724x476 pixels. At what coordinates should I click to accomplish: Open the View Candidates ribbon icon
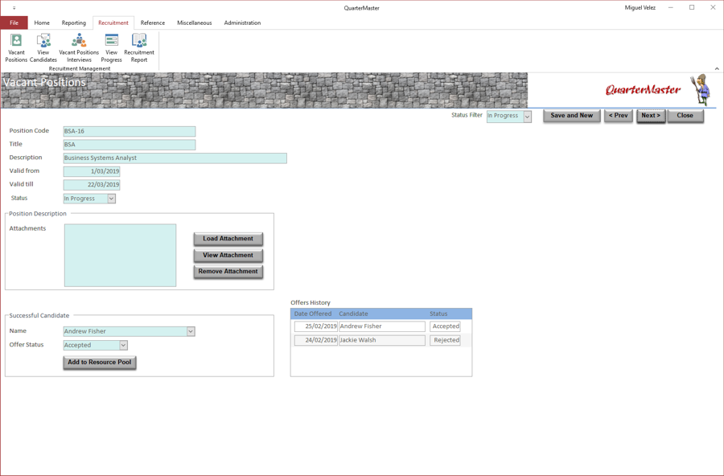click(43, 47)
